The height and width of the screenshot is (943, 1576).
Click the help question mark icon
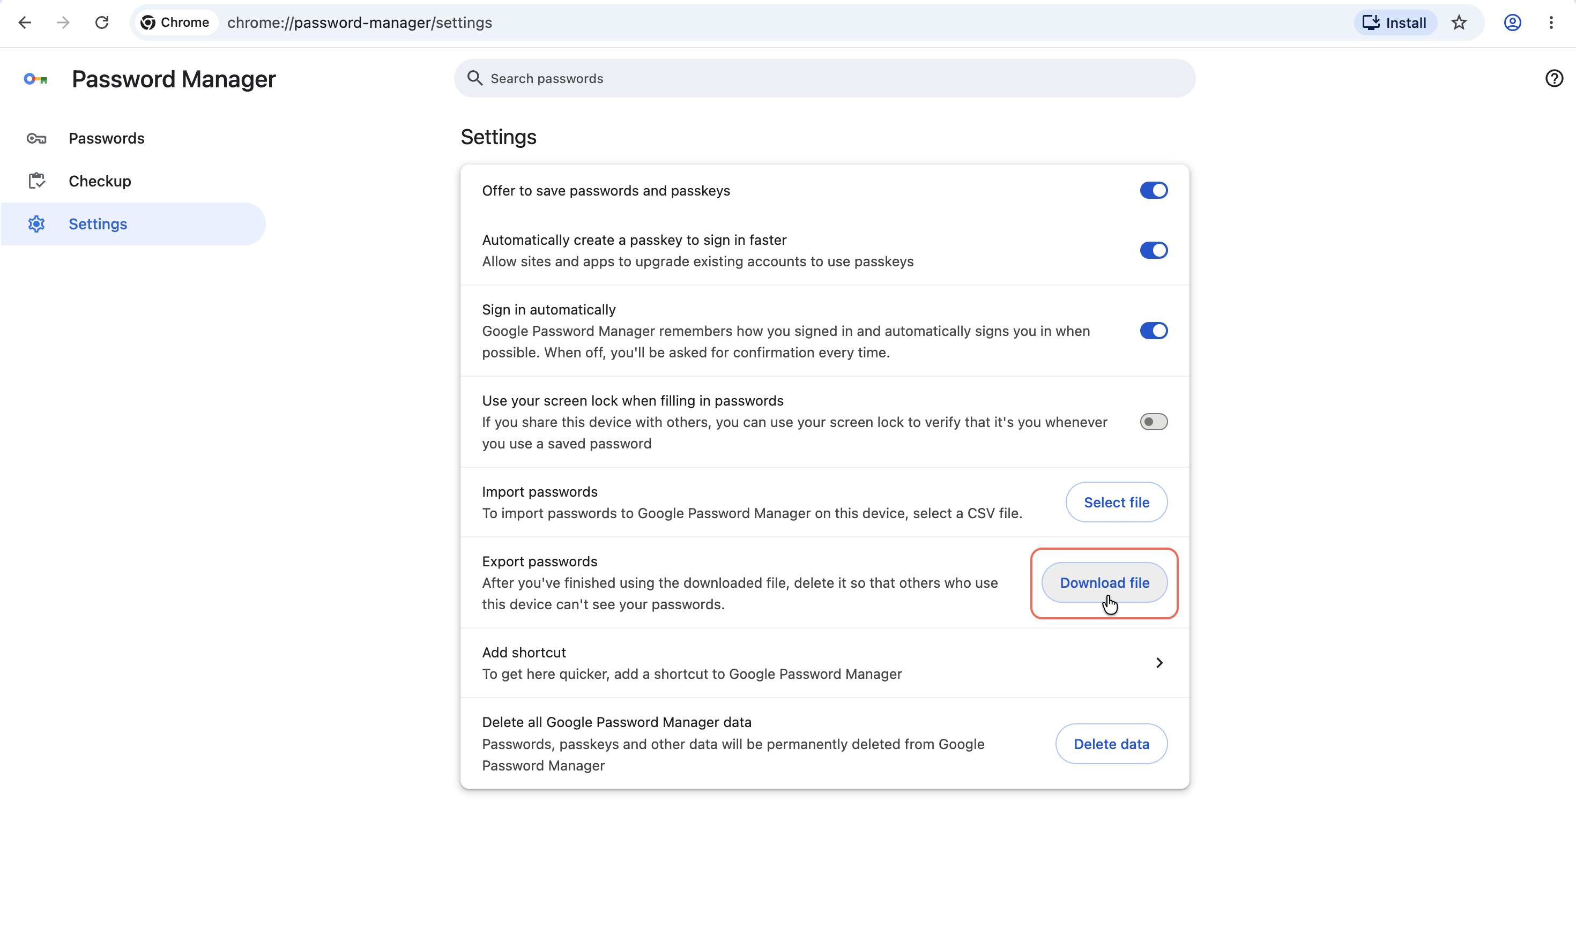[1553, 78]
